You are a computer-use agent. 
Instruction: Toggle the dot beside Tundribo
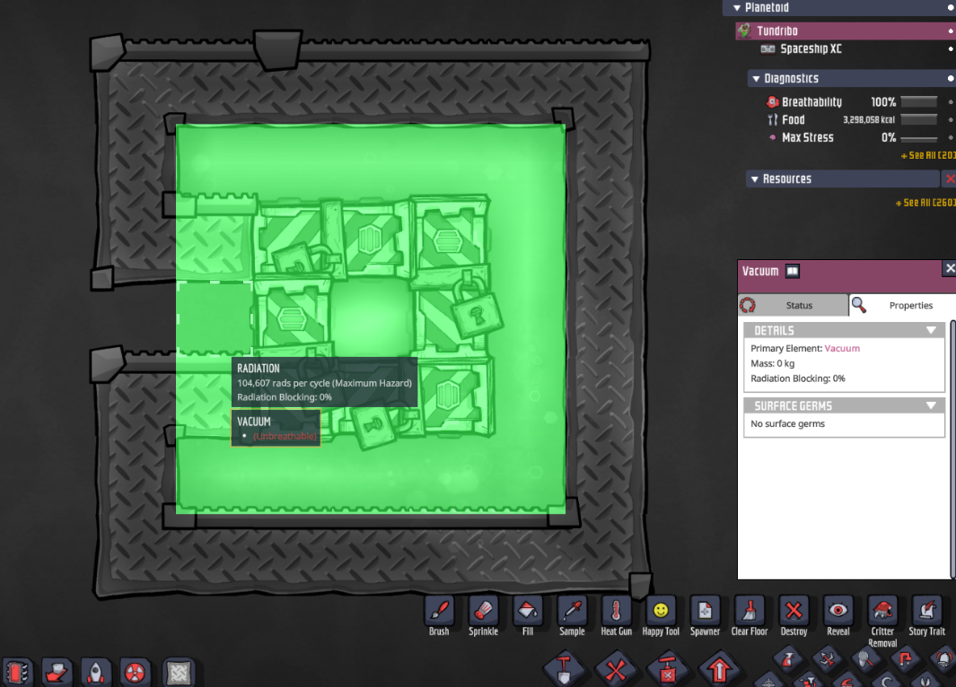tap(952, 30)
